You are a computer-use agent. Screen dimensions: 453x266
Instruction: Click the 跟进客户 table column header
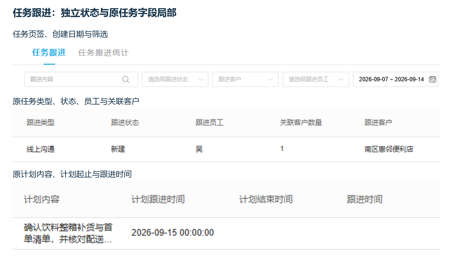[x=378, y=123]
